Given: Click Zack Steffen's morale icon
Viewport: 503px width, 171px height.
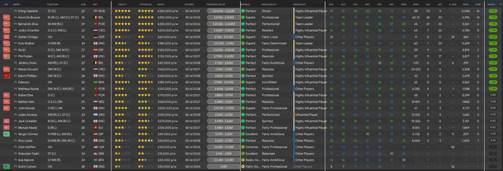Looking at the screenshot, I should tap(243, 147).
